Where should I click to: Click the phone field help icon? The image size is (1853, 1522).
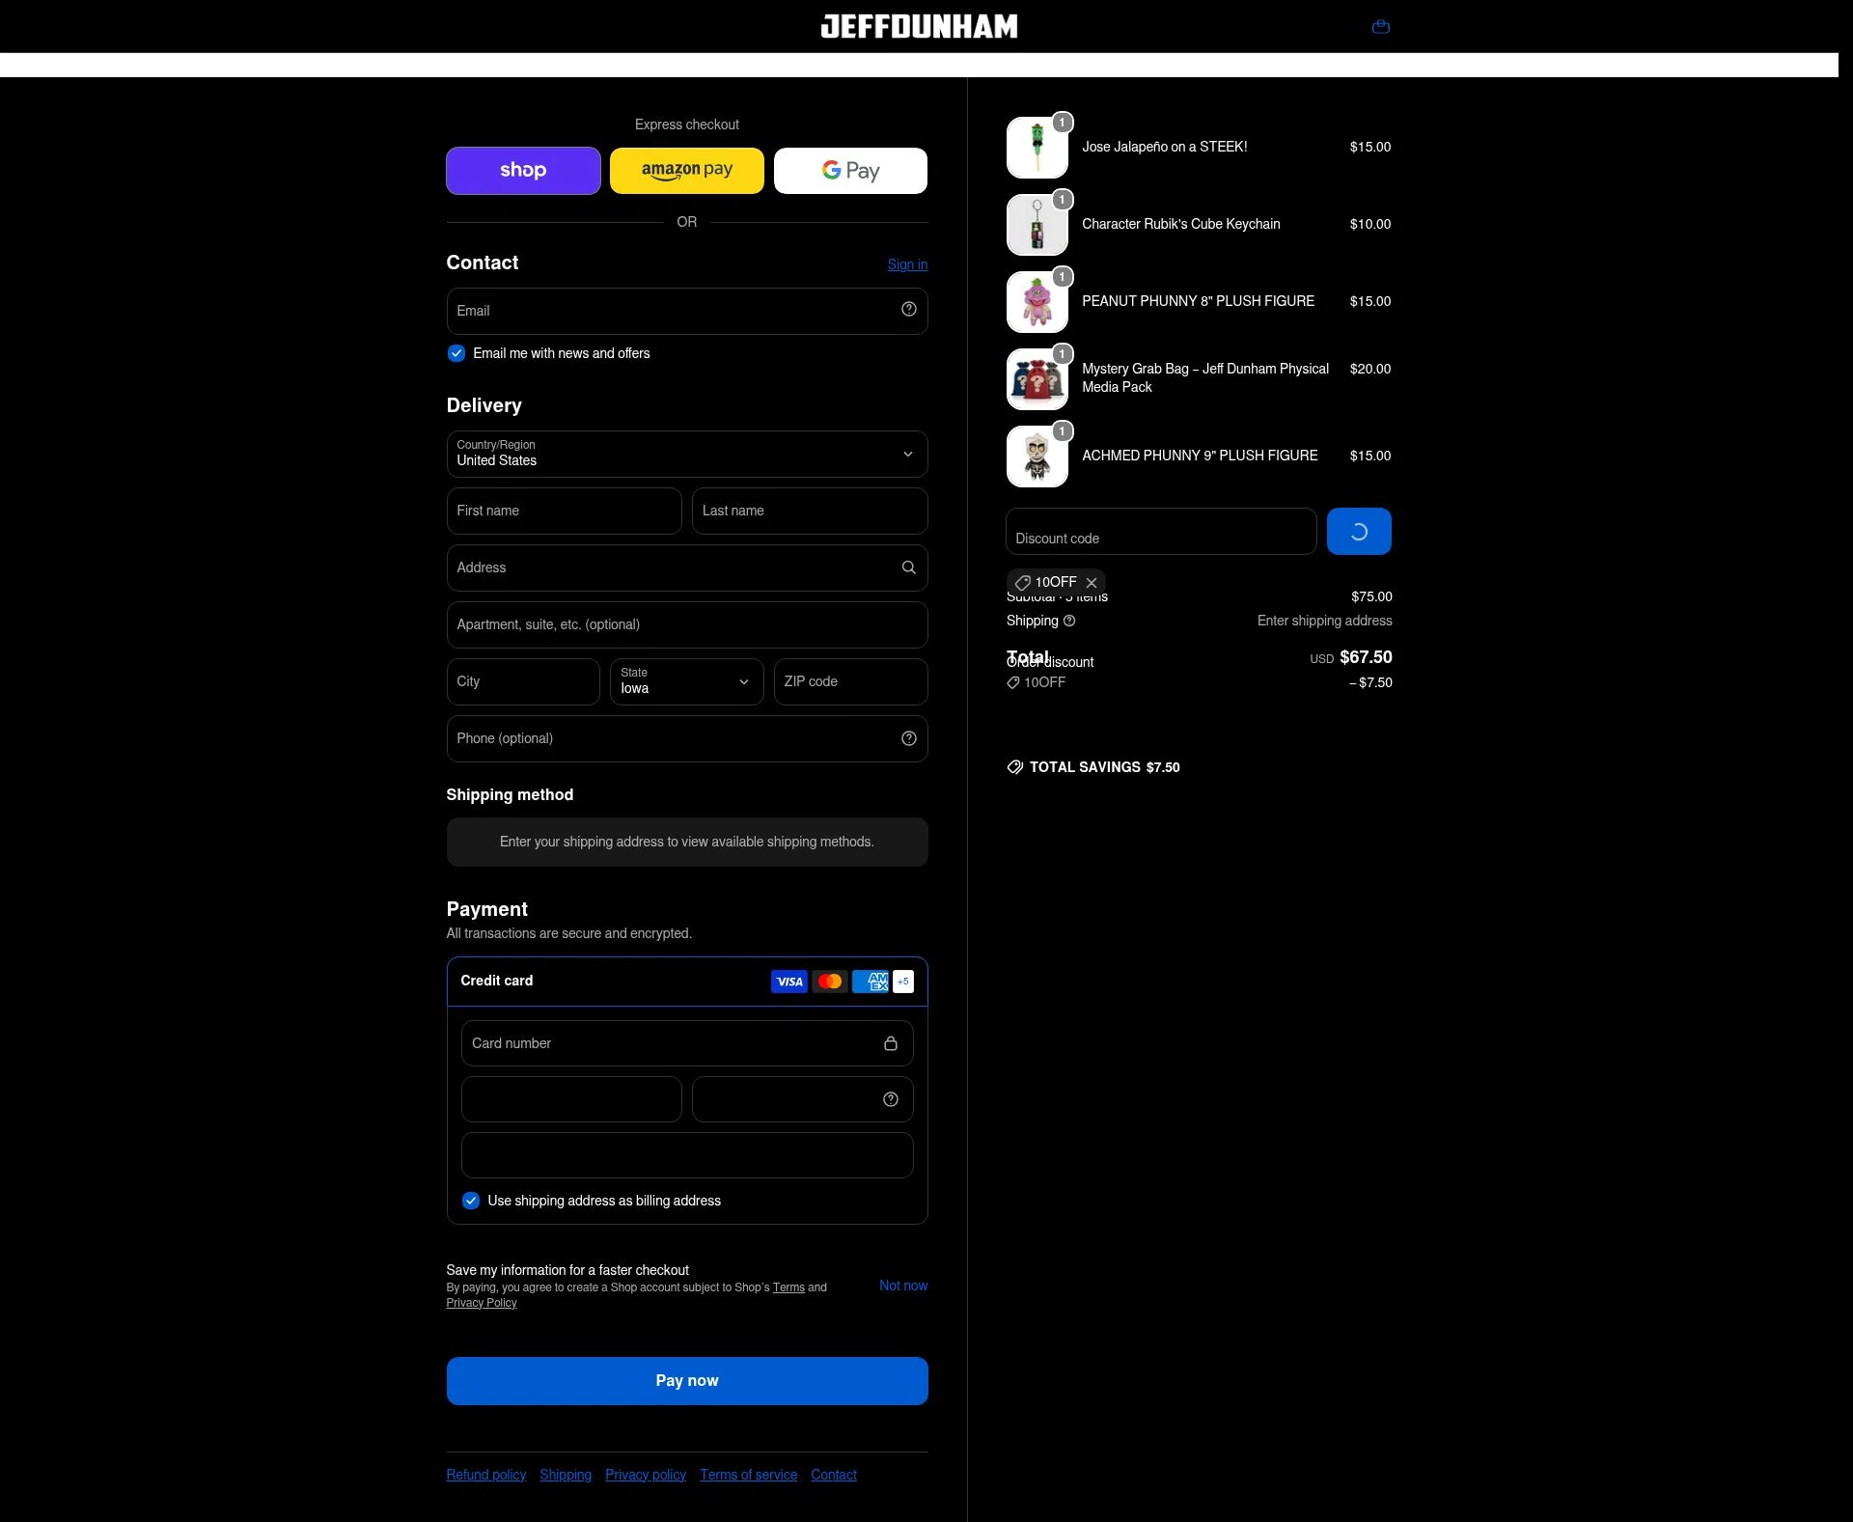pos(908,738)
